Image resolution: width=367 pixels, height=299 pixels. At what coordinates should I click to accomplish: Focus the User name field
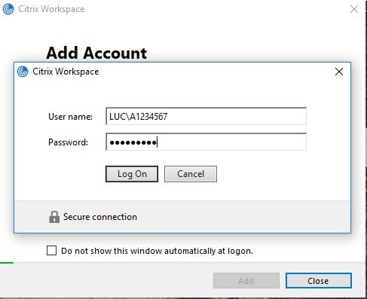(206, 116)
